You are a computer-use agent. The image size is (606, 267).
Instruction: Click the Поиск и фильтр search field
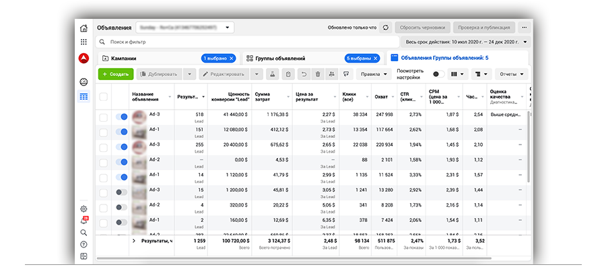point(247,42)
